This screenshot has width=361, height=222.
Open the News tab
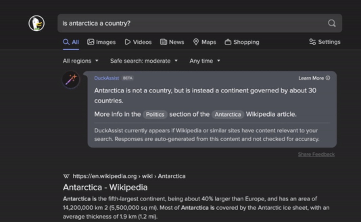[172, 42]
